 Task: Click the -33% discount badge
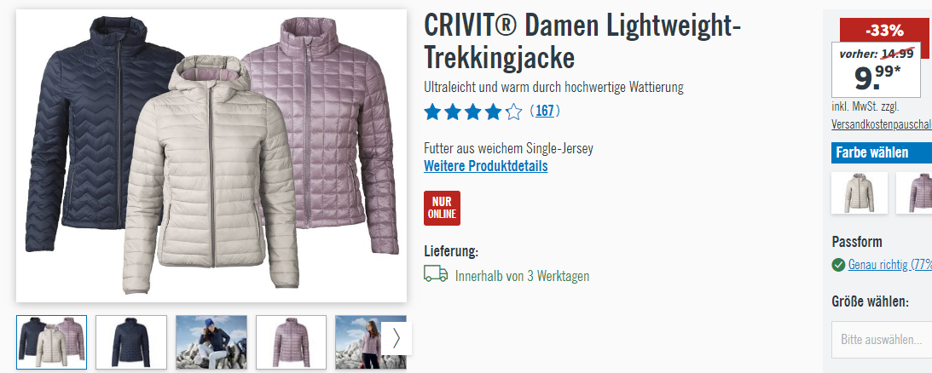884,31
